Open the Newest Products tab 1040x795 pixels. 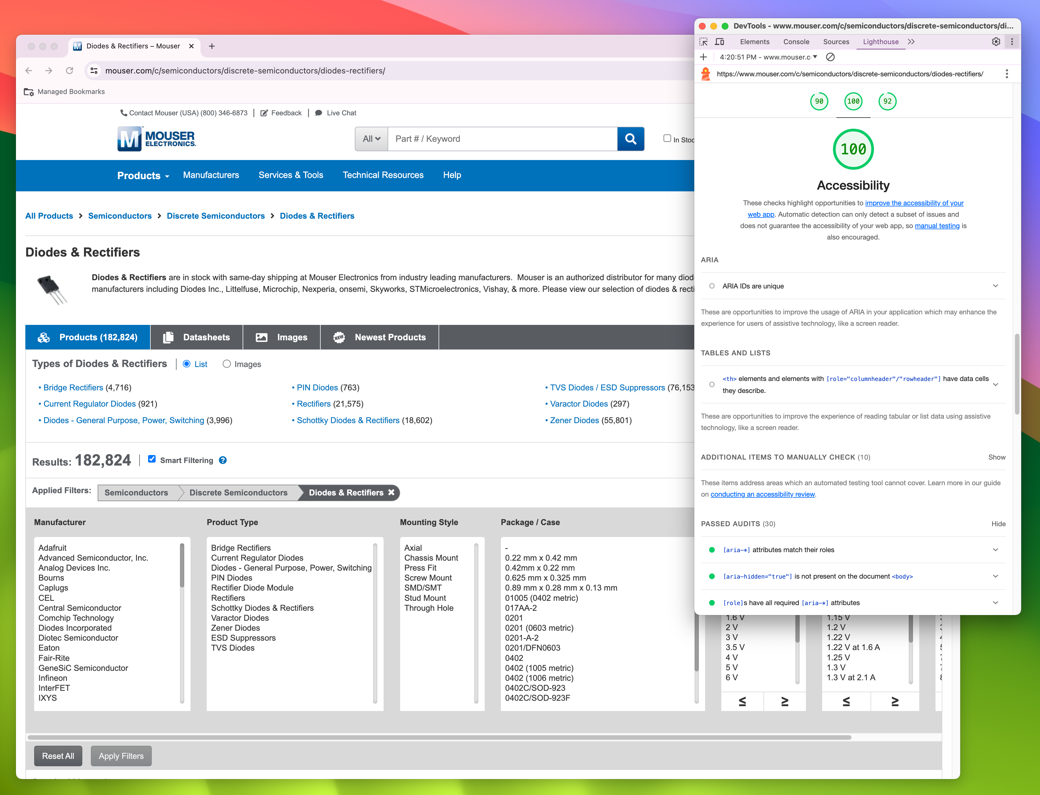tap(380, 337)
